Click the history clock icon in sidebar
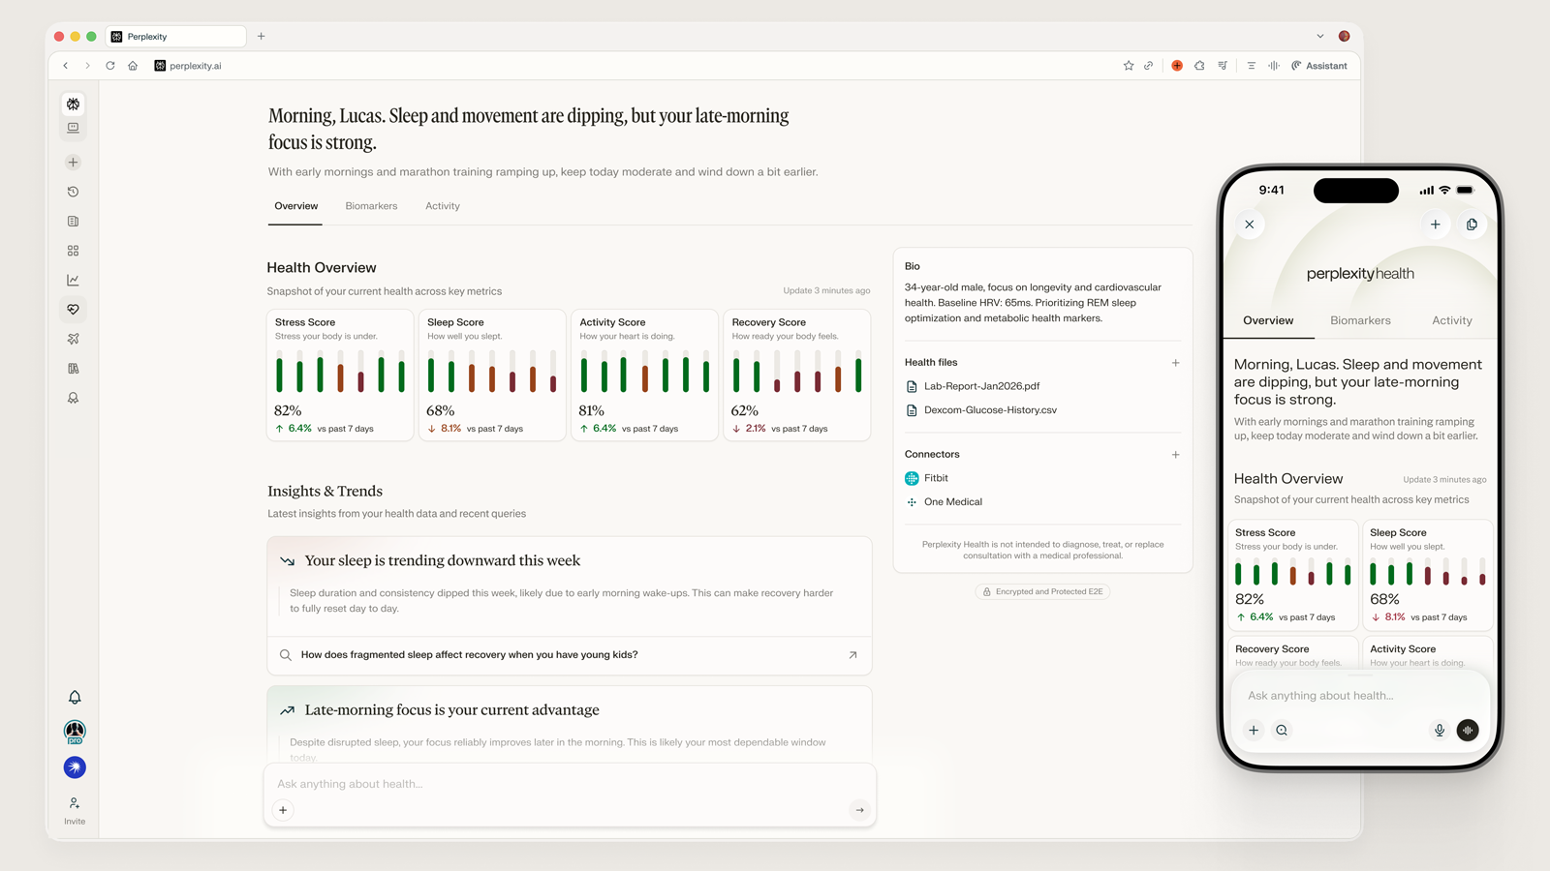 tap(74, 192)
